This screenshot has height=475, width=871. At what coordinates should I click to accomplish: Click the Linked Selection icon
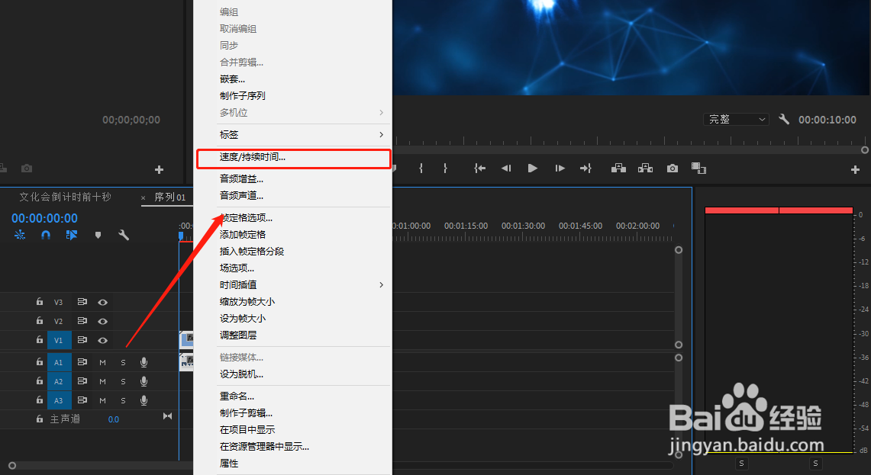click(72, 235)
